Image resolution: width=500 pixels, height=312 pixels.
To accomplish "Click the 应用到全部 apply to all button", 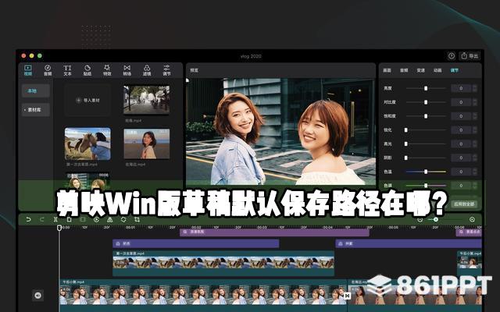I will tap(464, 204).
